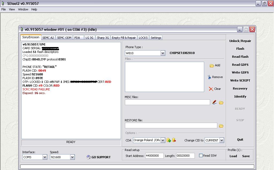Viewport: 274px width, 170px height.
Task: Click the SCRC READ FAILURE log line
Action: (x=36, y=89)
